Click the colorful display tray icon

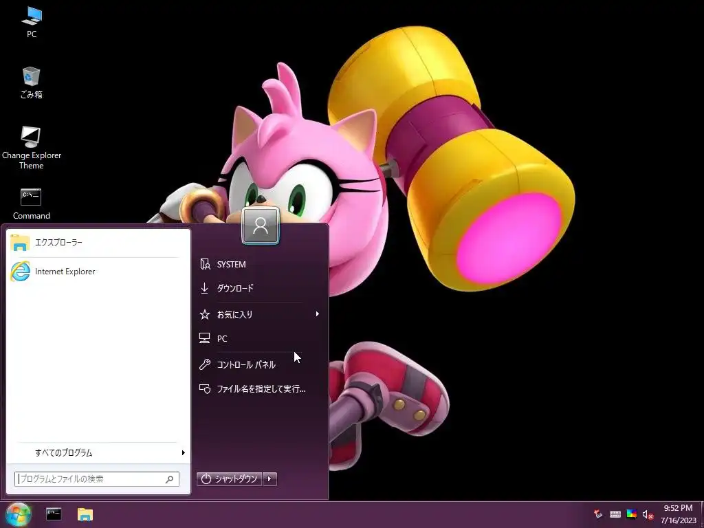(632, 514)
